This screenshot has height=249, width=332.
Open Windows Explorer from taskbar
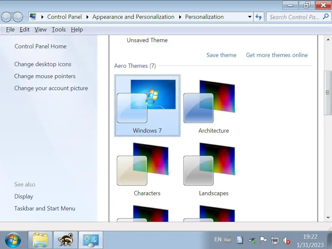pyautogui.click(x=40, y=240)
